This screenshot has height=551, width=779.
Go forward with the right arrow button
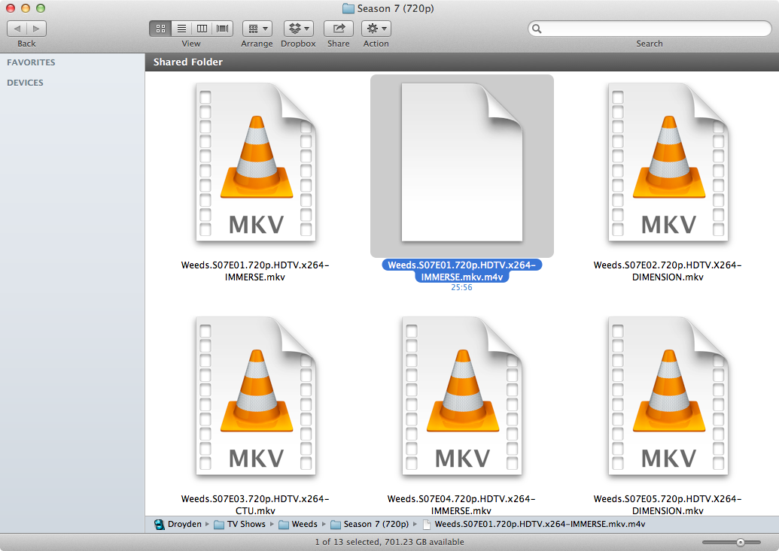(x=37, y=29)
